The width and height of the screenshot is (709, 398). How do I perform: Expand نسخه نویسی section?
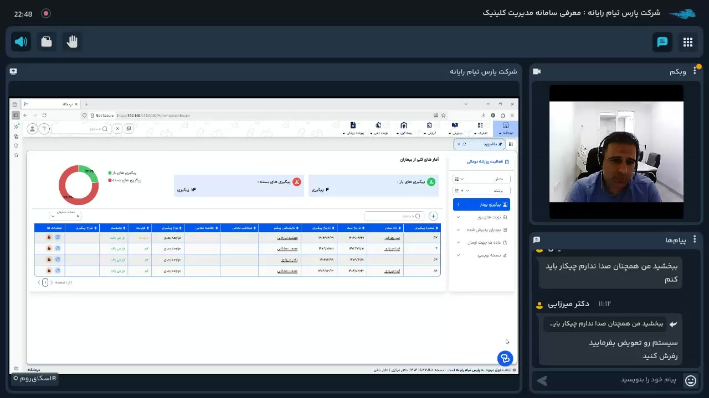pyautogui.click(x=481, y=255)
